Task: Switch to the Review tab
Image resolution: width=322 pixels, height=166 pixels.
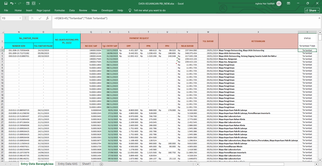Action: [83, 10]
